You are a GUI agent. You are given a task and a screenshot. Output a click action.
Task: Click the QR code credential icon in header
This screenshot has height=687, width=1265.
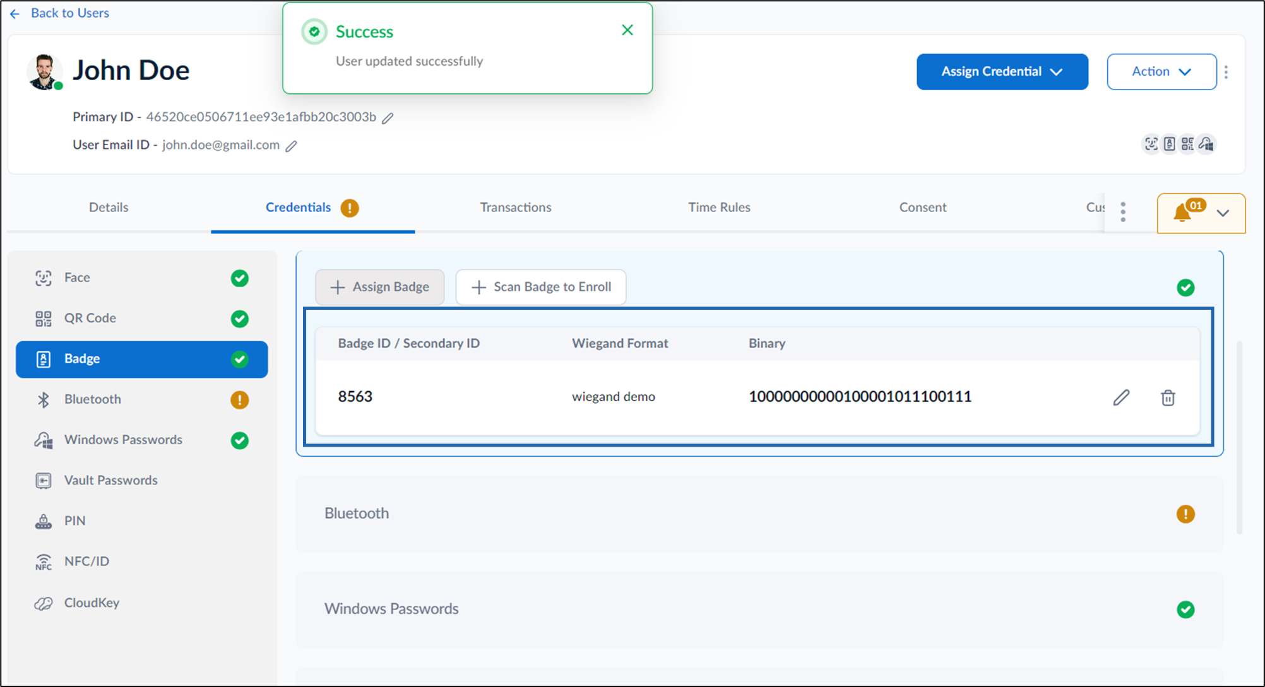[1187, 144]
